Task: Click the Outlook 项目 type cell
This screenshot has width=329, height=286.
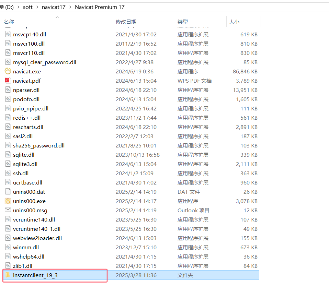Action: coord(193,210)
